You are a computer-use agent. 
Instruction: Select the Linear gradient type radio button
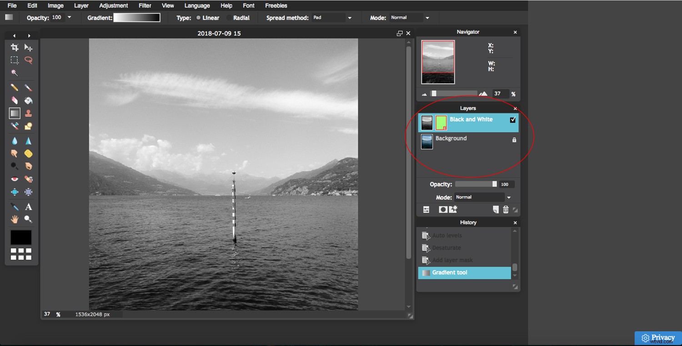click(x=199, y=18)
